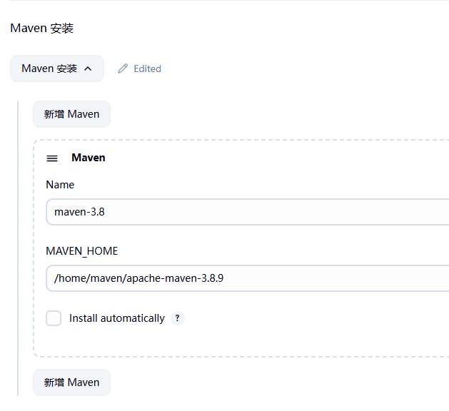Enable the Install automatically checkbox
Viewport: 449px width, 411px height.
click(x=54, y=318)
